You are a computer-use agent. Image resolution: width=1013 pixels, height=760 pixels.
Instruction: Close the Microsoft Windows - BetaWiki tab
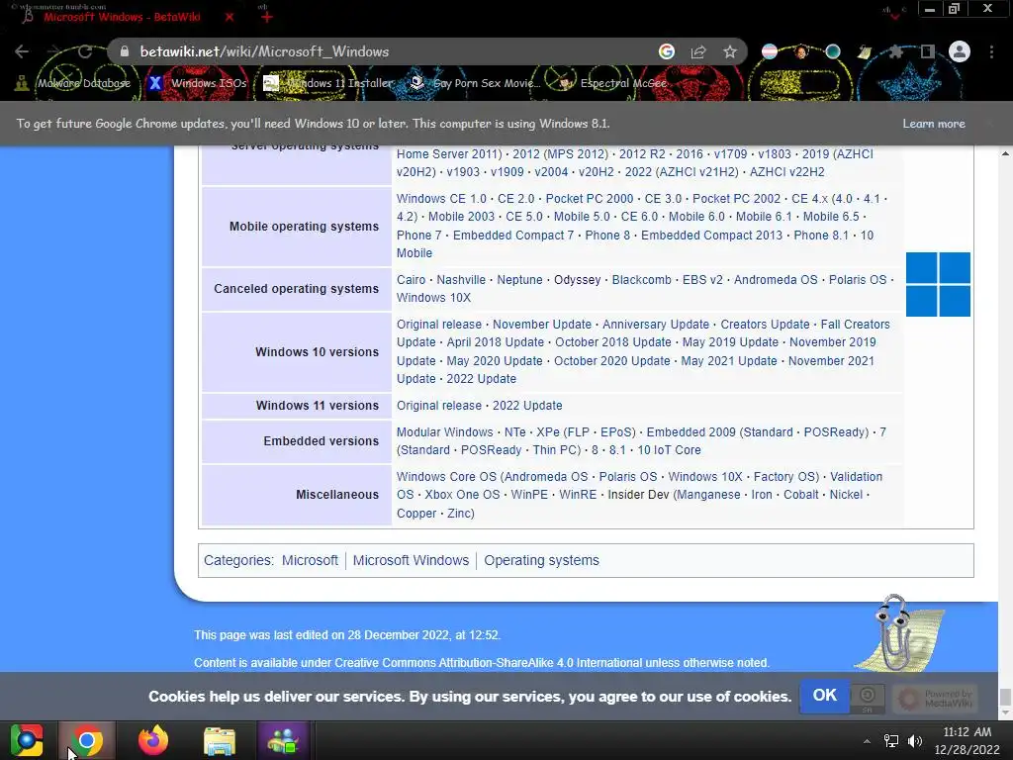pos(230,17)
